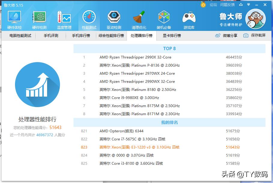Select the highlighted Xeon E3-1220 v3 ranking row
This screenshot has height=183, width=273.
coord(139,147)
